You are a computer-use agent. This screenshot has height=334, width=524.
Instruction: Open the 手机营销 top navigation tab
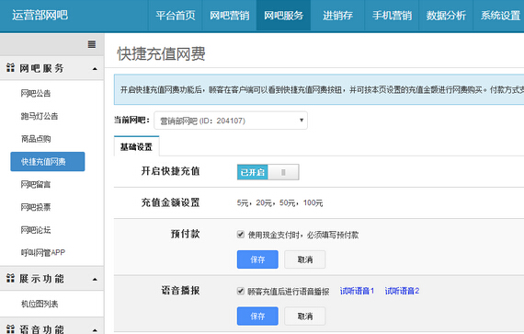[x=392, y=16]
